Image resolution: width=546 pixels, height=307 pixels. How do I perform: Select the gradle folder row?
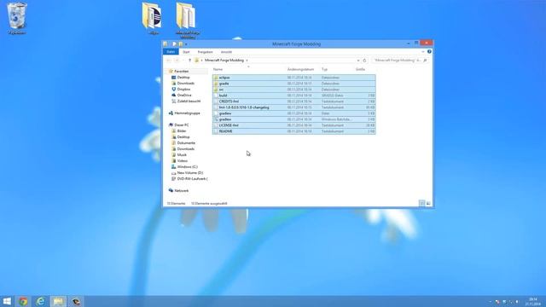point(293,84)
